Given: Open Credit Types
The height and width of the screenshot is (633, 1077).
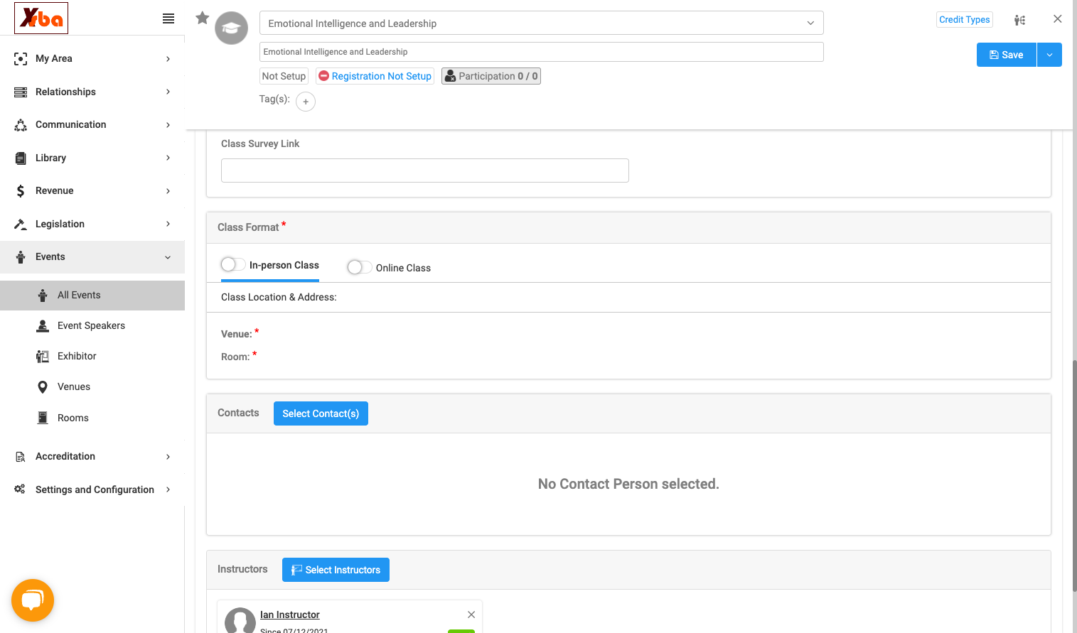Looking at the screenshot, I should 965,20.
